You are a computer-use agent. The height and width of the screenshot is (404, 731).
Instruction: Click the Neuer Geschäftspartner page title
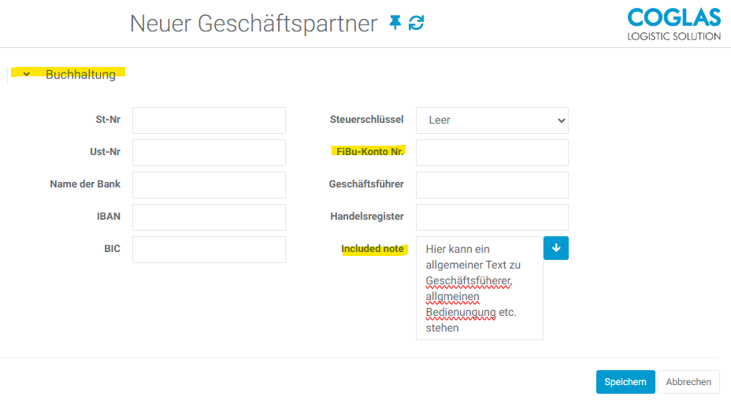click(x=254, y=24)
